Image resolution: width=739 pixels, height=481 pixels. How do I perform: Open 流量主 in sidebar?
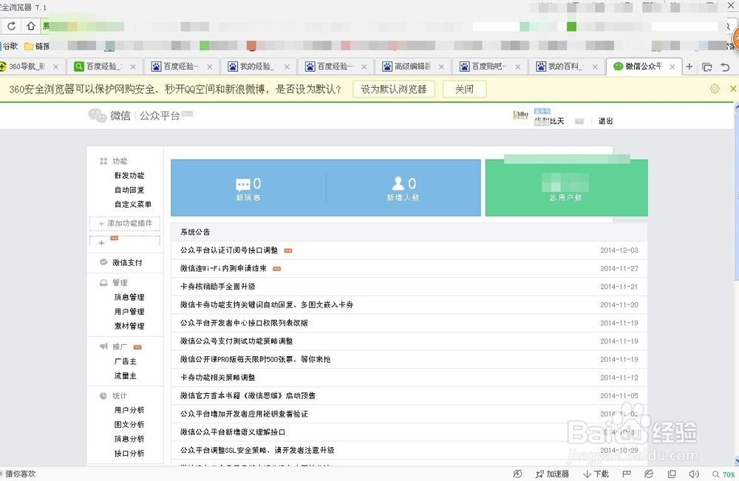(126, 375)
